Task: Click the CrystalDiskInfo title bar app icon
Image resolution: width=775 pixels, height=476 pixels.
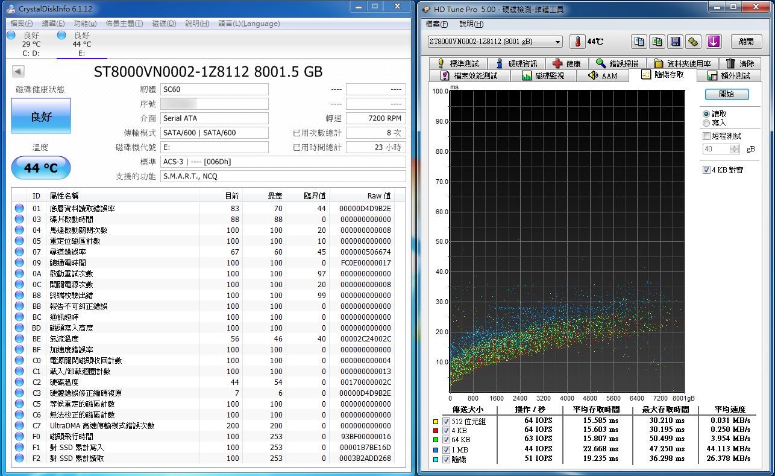Action: pos(11,8)
